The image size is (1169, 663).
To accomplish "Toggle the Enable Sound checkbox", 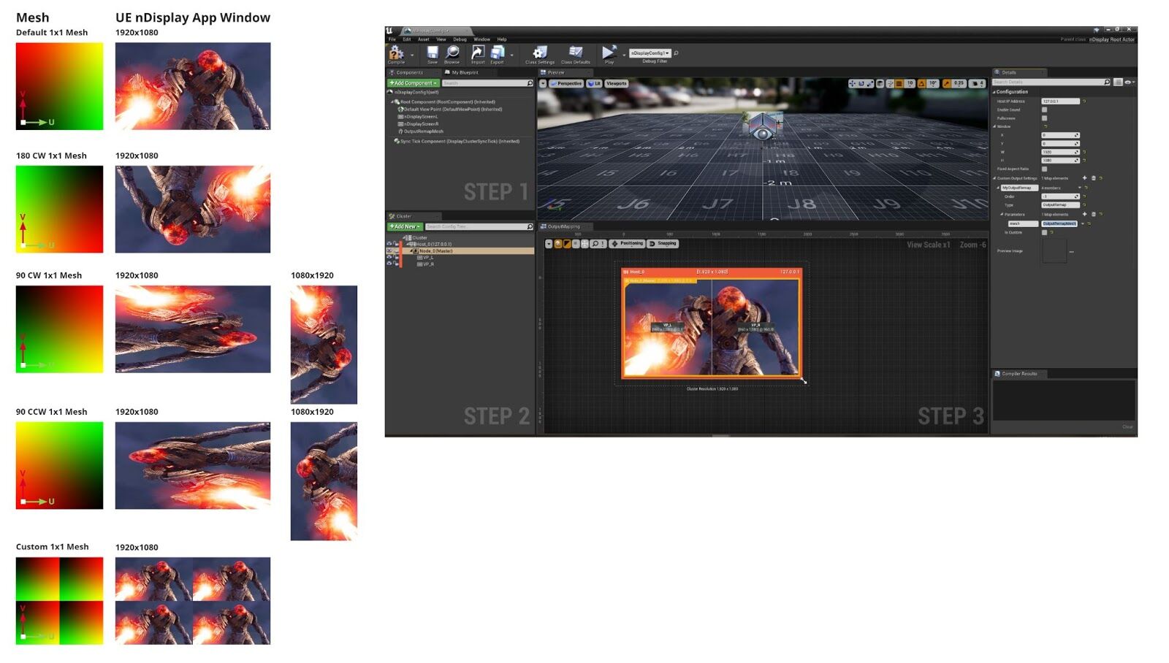I will pos(1044,110).
